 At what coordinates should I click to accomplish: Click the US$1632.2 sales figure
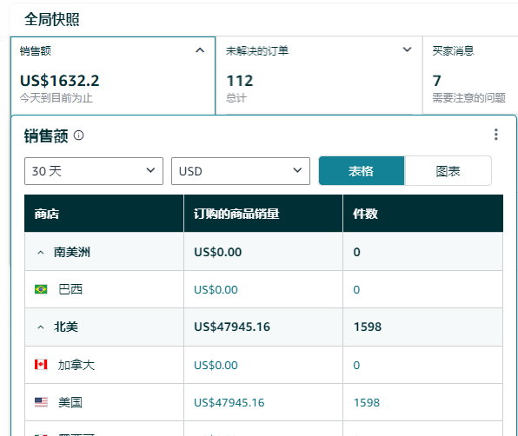tap(59, 81)
